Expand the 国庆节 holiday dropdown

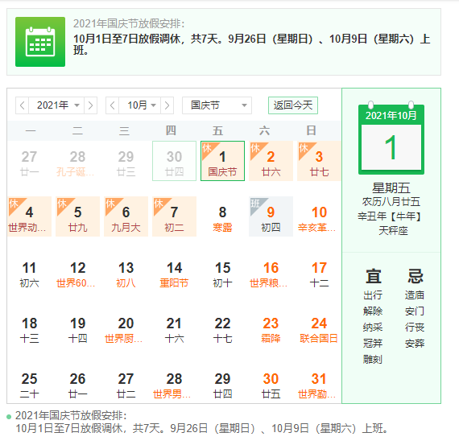point(217,105)
